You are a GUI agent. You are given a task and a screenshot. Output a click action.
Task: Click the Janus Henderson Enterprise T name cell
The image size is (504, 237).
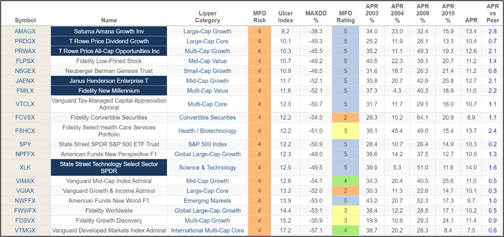point(109,81)
